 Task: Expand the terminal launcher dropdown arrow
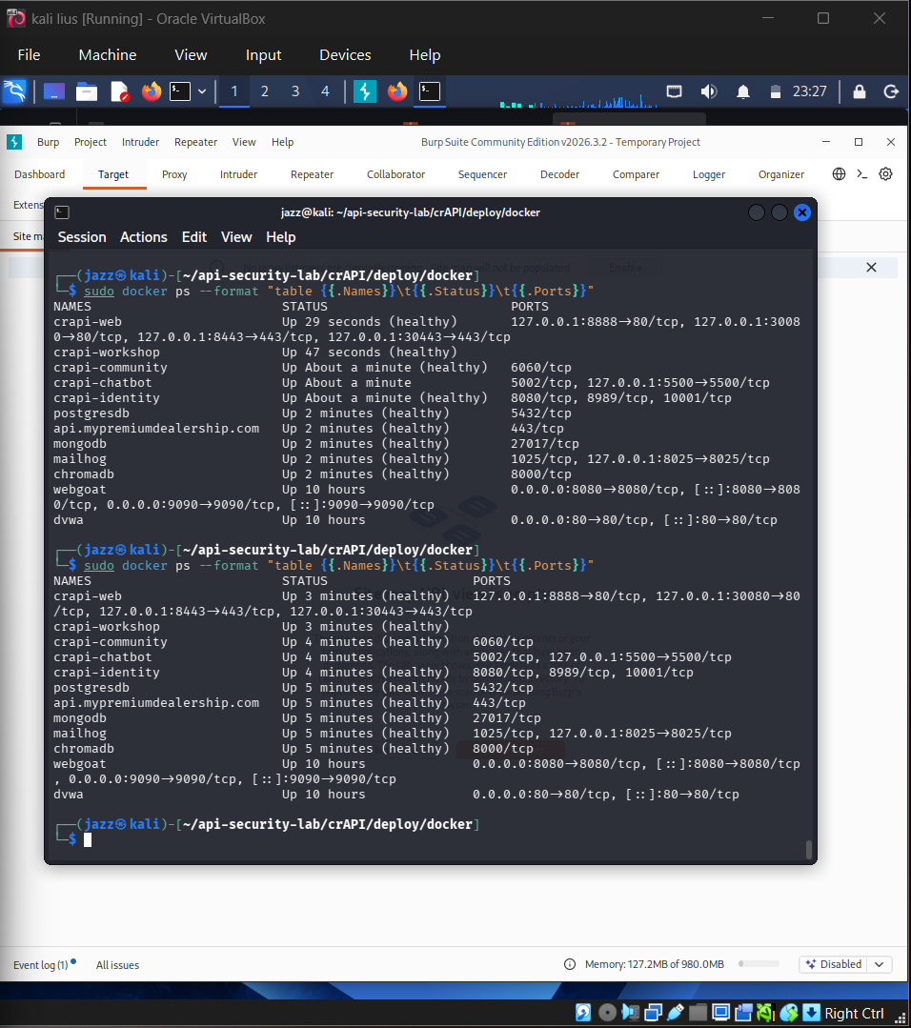[x=202, y=91]
